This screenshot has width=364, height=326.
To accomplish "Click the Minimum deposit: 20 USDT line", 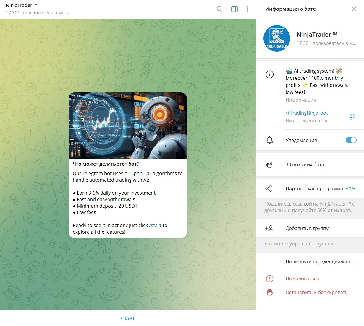I will pos(105,206).
